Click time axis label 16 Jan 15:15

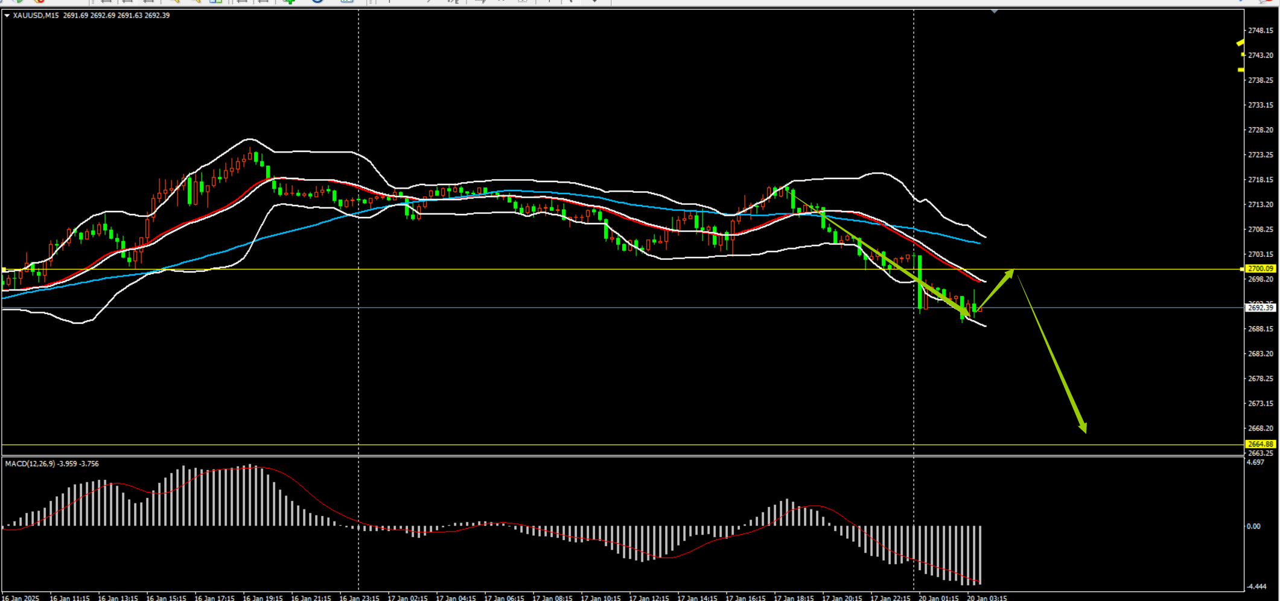click(x=167, y=598)
